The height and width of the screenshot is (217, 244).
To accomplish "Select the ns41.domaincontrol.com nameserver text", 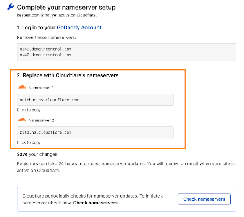I will [x=45, y=49].
